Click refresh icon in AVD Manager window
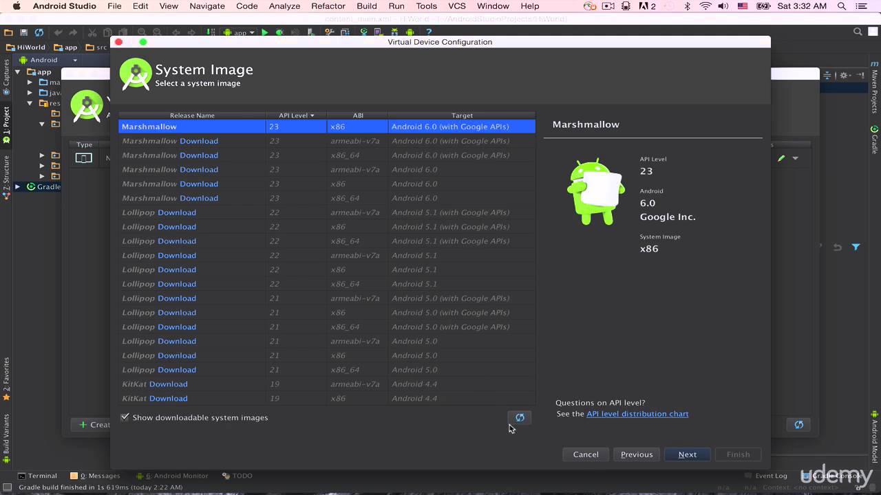 click(x=798, y=425)
